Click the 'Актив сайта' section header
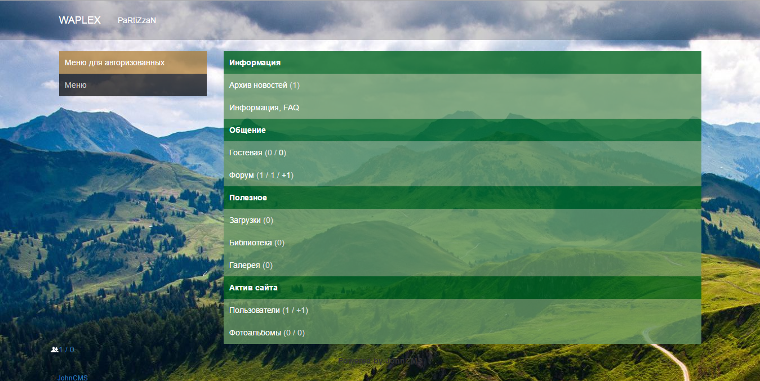This screenshot has height=381, width=760. [x=253, y=288]
